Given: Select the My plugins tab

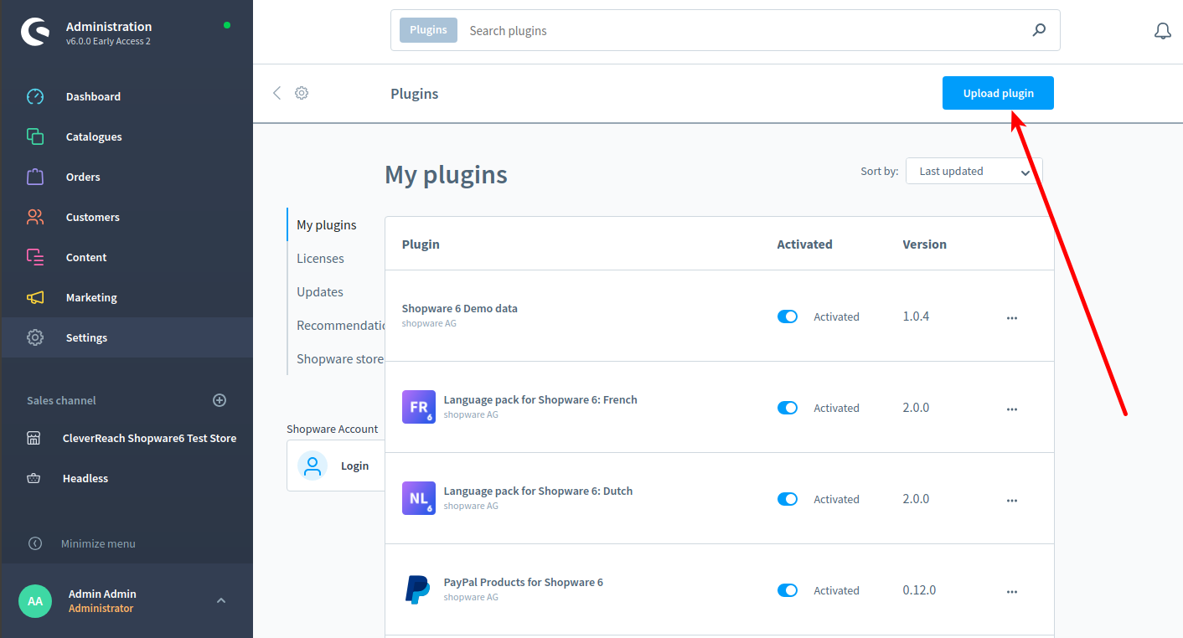Looking at the screenshot, I should [x=327, y=224].
